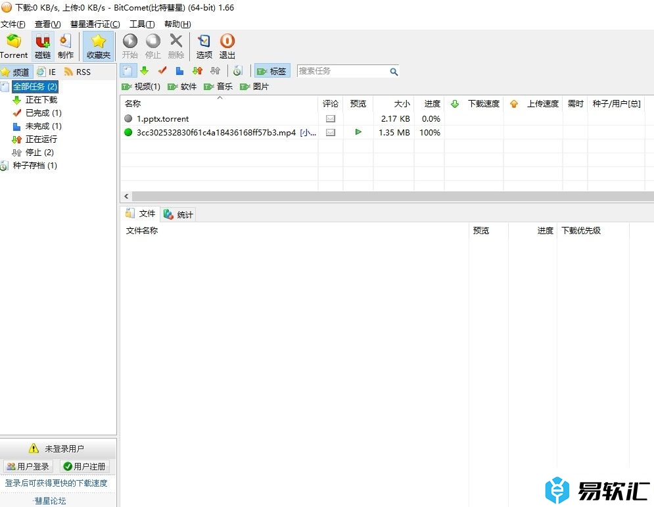Filter completed tasks with red checkmark icon
The image size is (654, 507).
162,71
